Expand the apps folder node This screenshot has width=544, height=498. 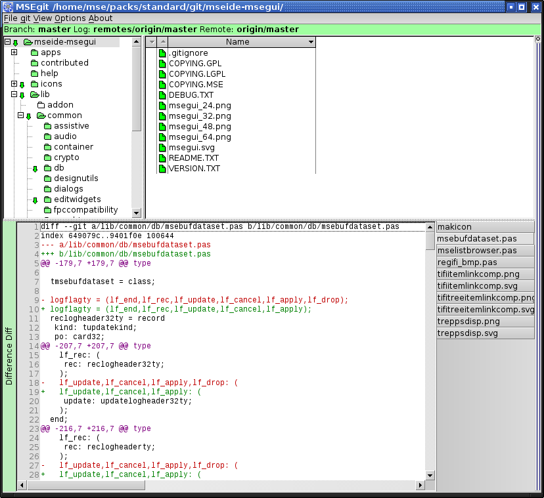pos(14,52)
